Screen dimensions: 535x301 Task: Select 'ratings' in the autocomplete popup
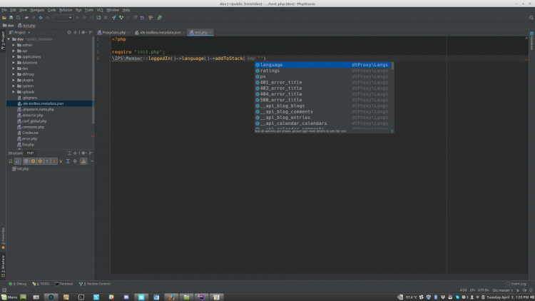click(x=270, y=71)
